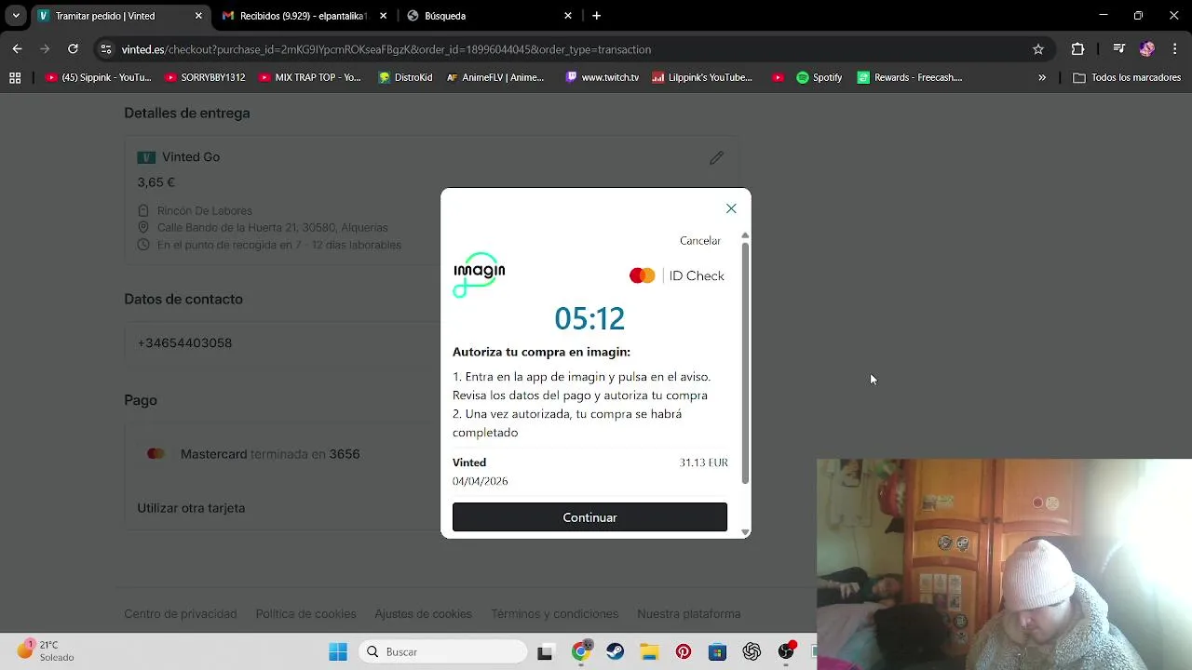Click the phone number +34654403058
This screenshot has height=670, width=1192.
[184, 342]
